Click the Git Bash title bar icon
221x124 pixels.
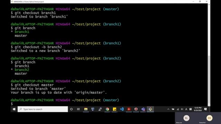[12, 2]
